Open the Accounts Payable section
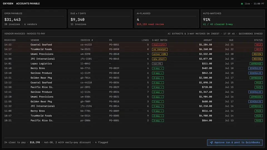 (28, 4)
